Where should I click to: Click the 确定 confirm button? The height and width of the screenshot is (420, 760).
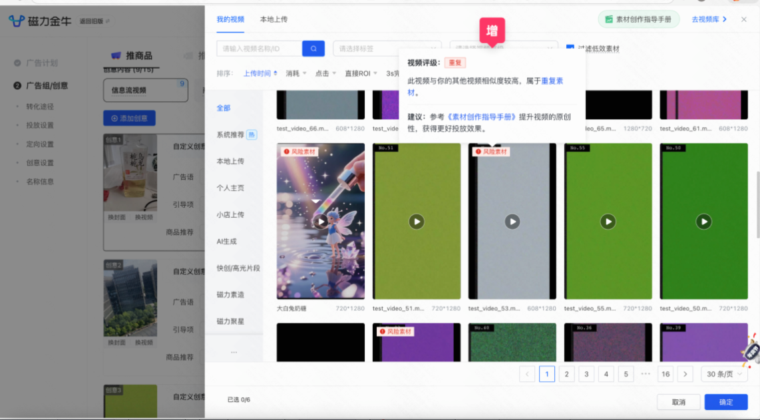725,402
